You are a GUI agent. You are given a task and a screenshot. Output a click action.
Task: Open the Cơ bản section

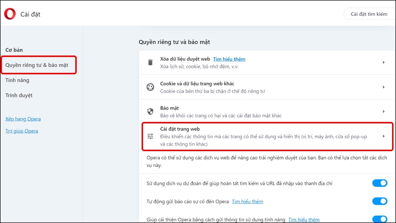(x=14, y=50)
